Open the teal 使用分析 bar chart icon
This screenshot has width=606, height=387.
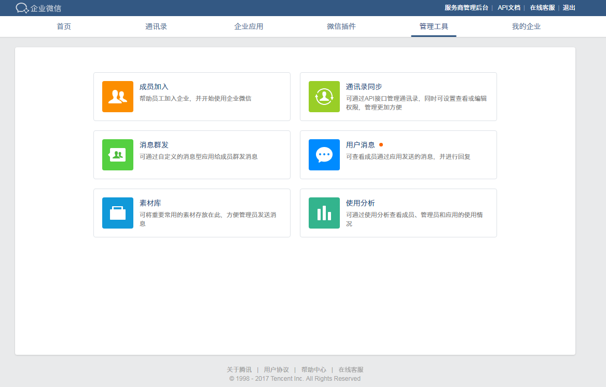tap(324, 213)
